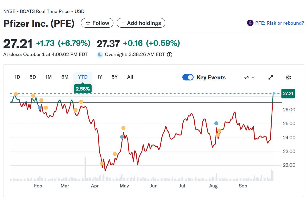This screenshot has width=307, height=201.
Task: Select the 6M chart range
Action: tap(65, 77)
